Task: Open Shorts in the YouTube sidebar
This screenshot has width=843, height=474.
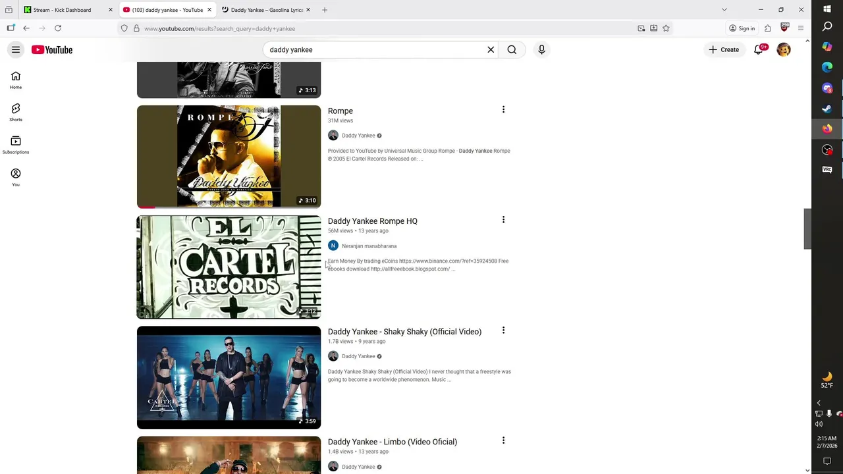Action: point(16,112)
